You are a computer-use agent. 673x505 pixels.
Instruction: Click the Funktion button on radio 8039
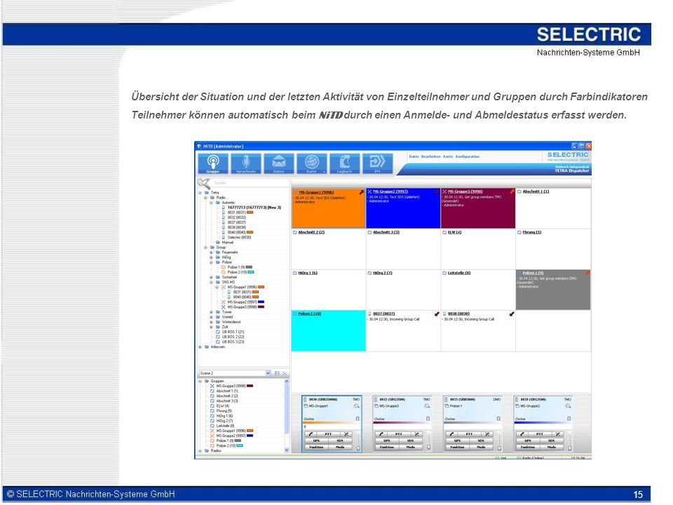(x=528, y=447)
